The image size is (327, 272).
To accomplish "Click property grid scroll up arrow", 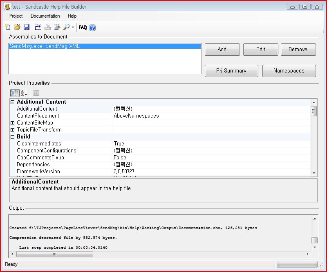I will click(x=314, y=102).
